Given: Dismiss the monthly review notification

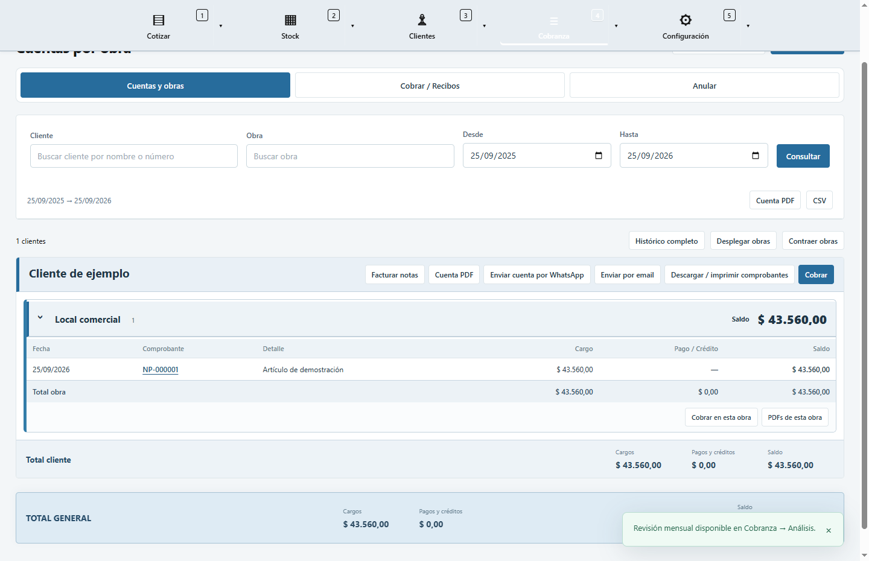Looking at the screenshot, I should point(829,530).
